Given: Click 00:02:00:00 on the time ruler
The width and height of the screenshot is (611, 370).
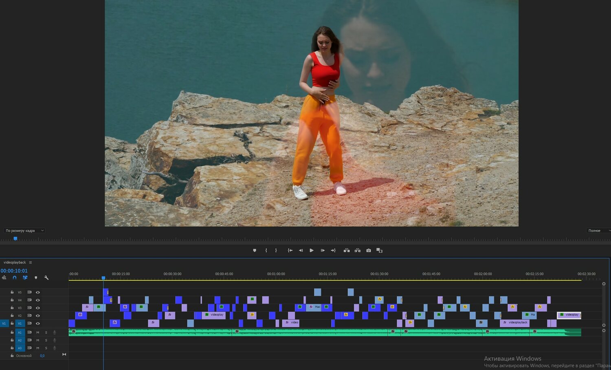Looking at the screenshot, I should point(483,274).
